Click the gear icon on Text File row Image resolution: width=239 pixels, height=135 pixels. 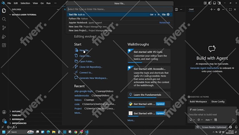(x=168, y=14)
